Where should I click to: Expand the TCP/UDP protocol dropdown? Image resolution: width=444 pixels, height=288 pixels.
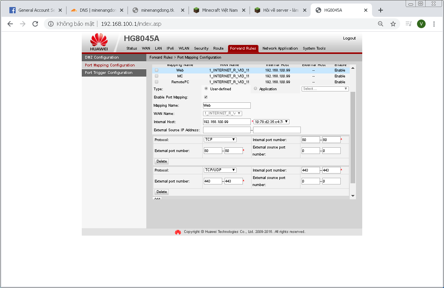(220, 170)
